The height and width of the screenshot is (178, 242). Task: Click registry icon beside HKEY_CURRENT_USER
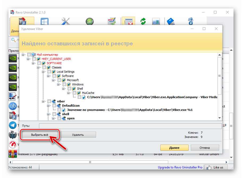pyautogui.click(x=38, y=59)
